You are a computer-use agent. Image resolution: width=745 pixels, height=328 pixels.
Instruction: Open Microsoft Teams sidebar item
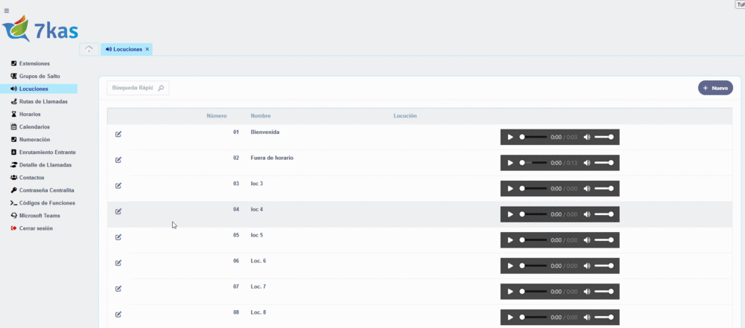click(x=39, y=216)
